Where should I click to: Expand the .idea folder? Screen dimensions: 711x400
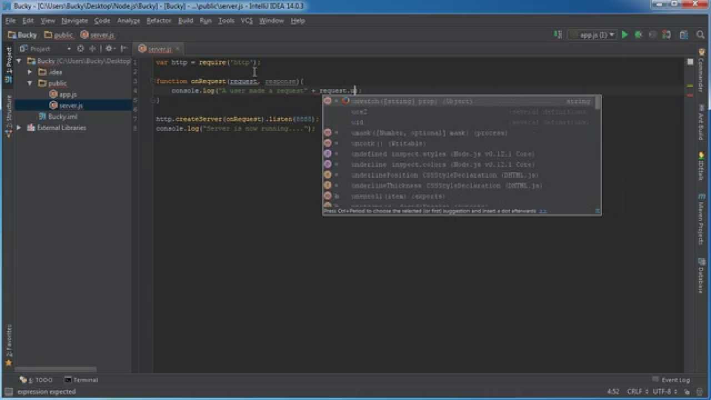click(x=30, y=72)
